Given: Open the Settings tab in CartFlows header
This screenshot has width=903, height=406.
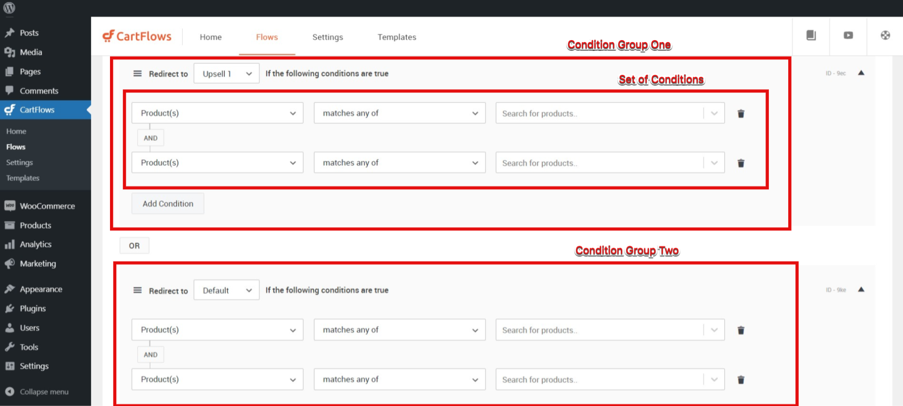Looking at the screenshot, I should click(328, 37).
